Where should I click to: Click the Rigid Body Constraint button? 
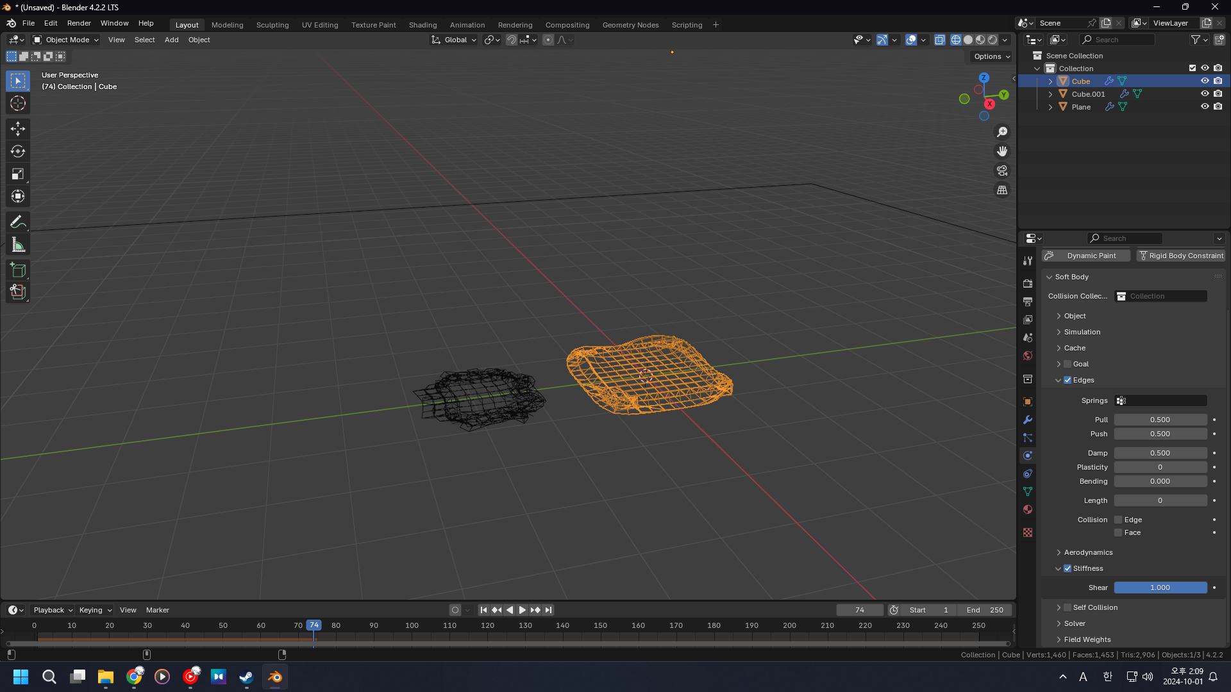tap(1181, 256)
